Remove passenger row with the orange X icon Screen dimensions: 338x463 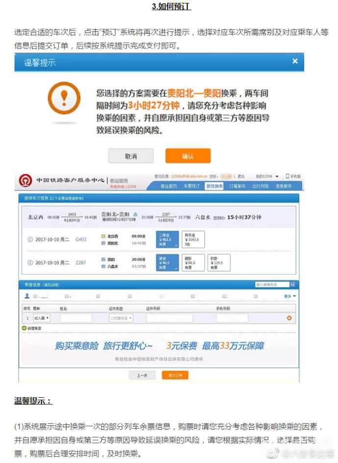click(x=289, y=318)
